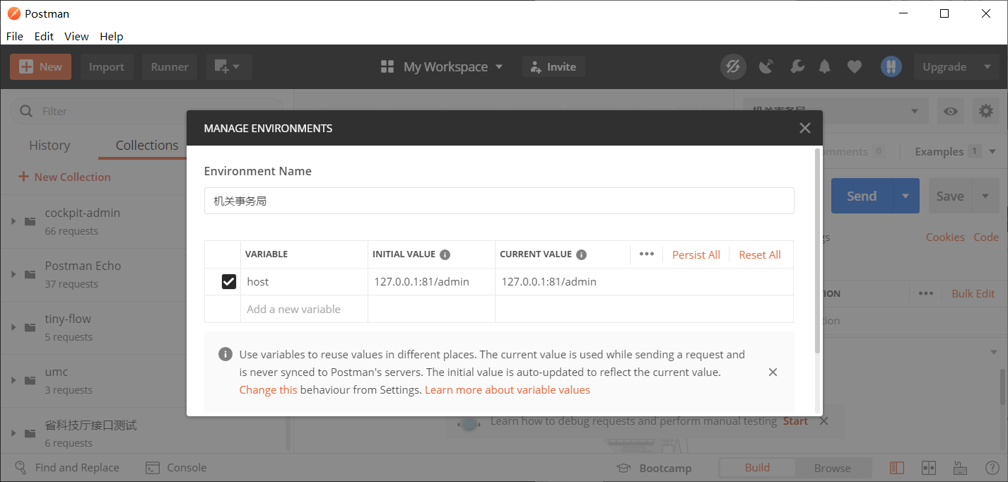Open the Cookies link
Viewport: 1008px width, 482px height.
pos(945,237)
